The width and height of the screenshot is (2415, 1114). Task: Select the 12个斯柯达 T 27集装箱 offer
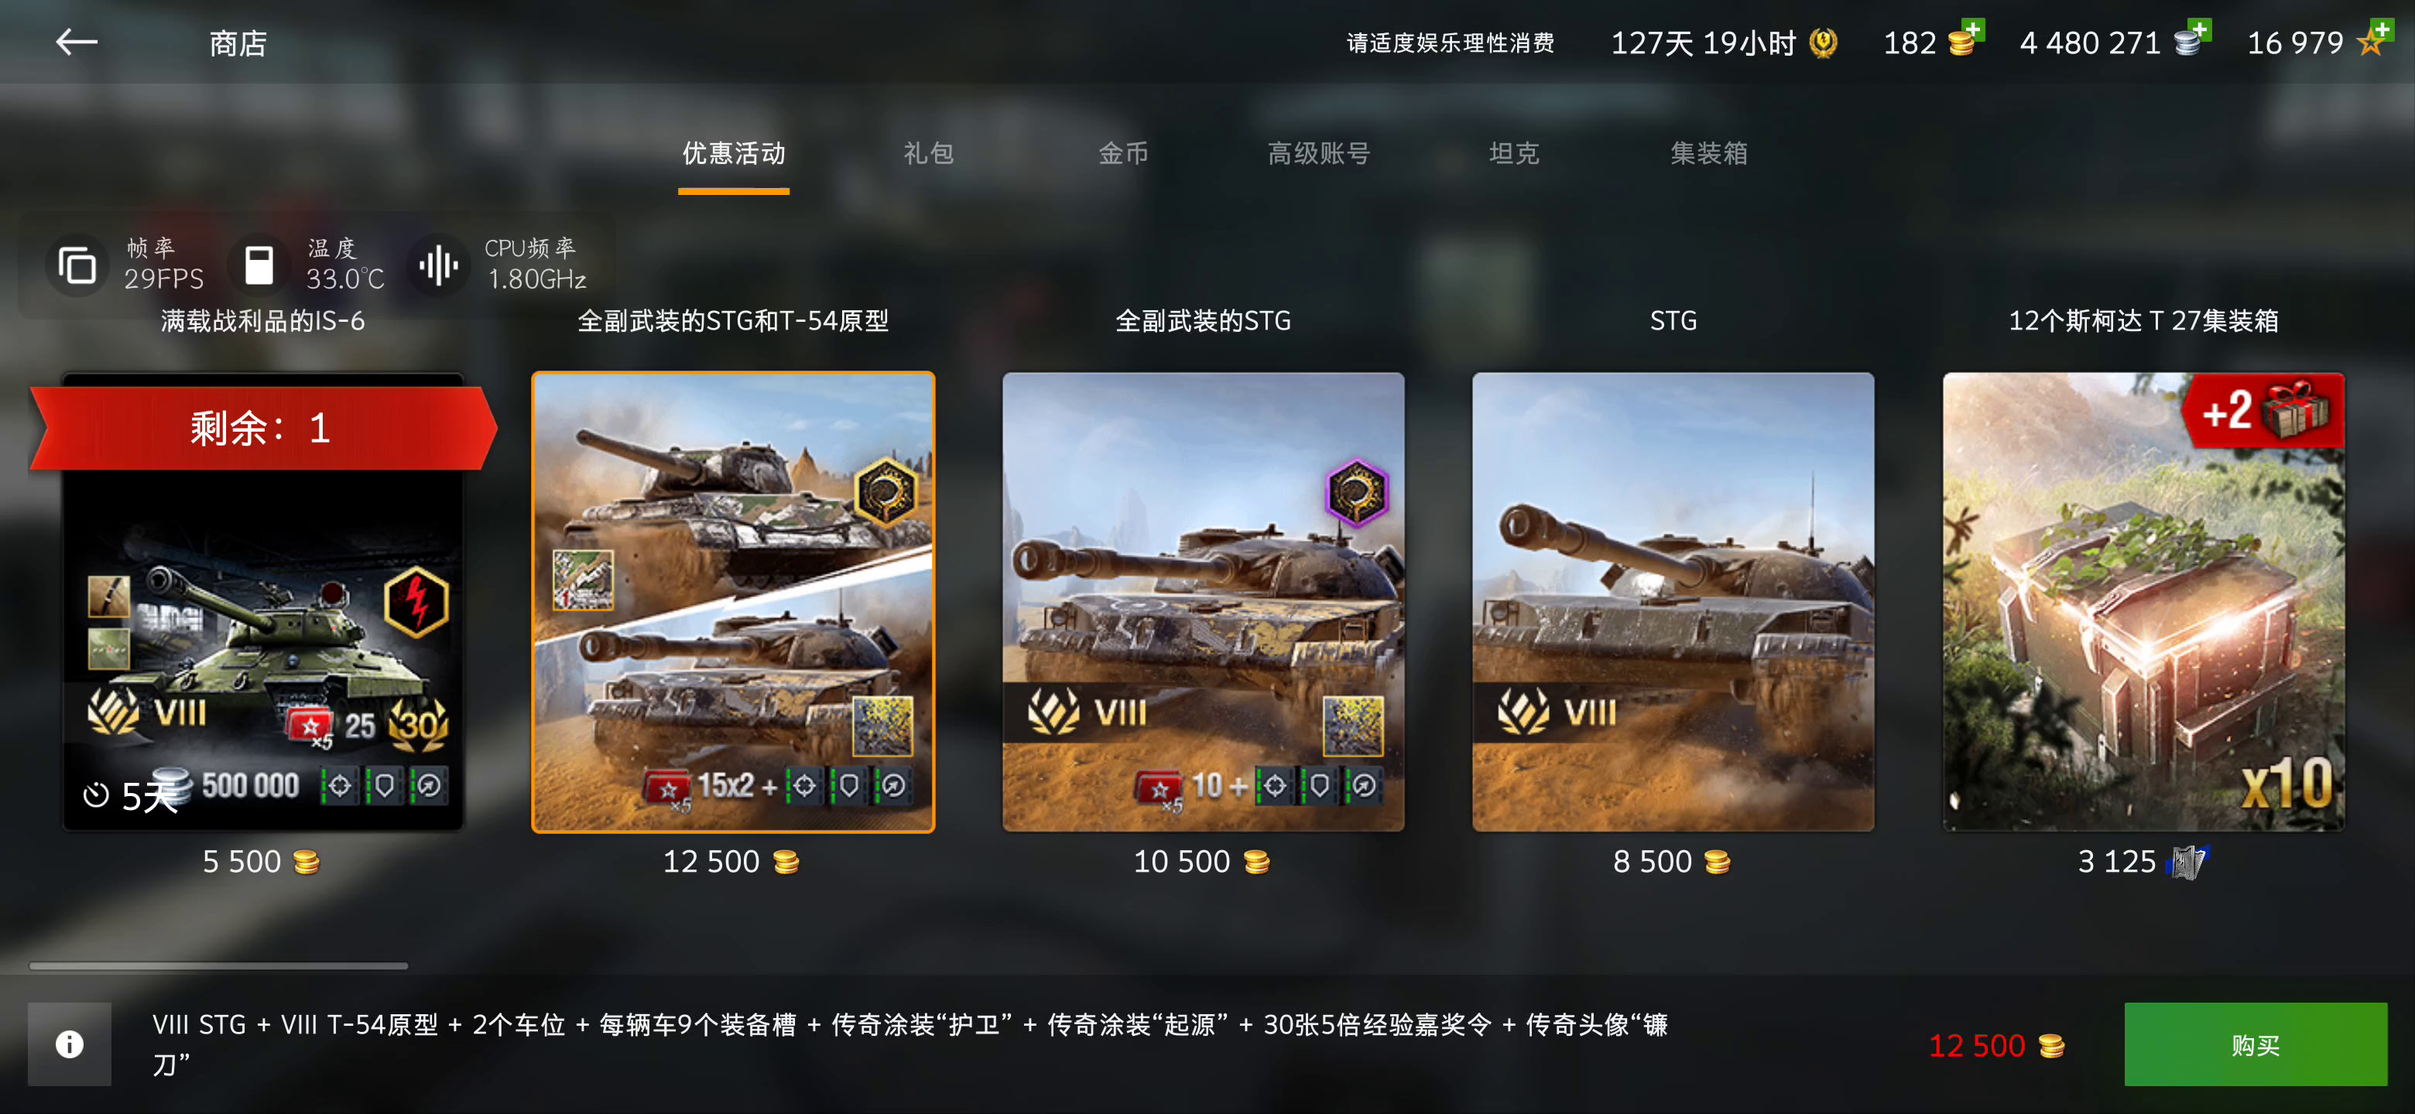tap(2143, 602)
